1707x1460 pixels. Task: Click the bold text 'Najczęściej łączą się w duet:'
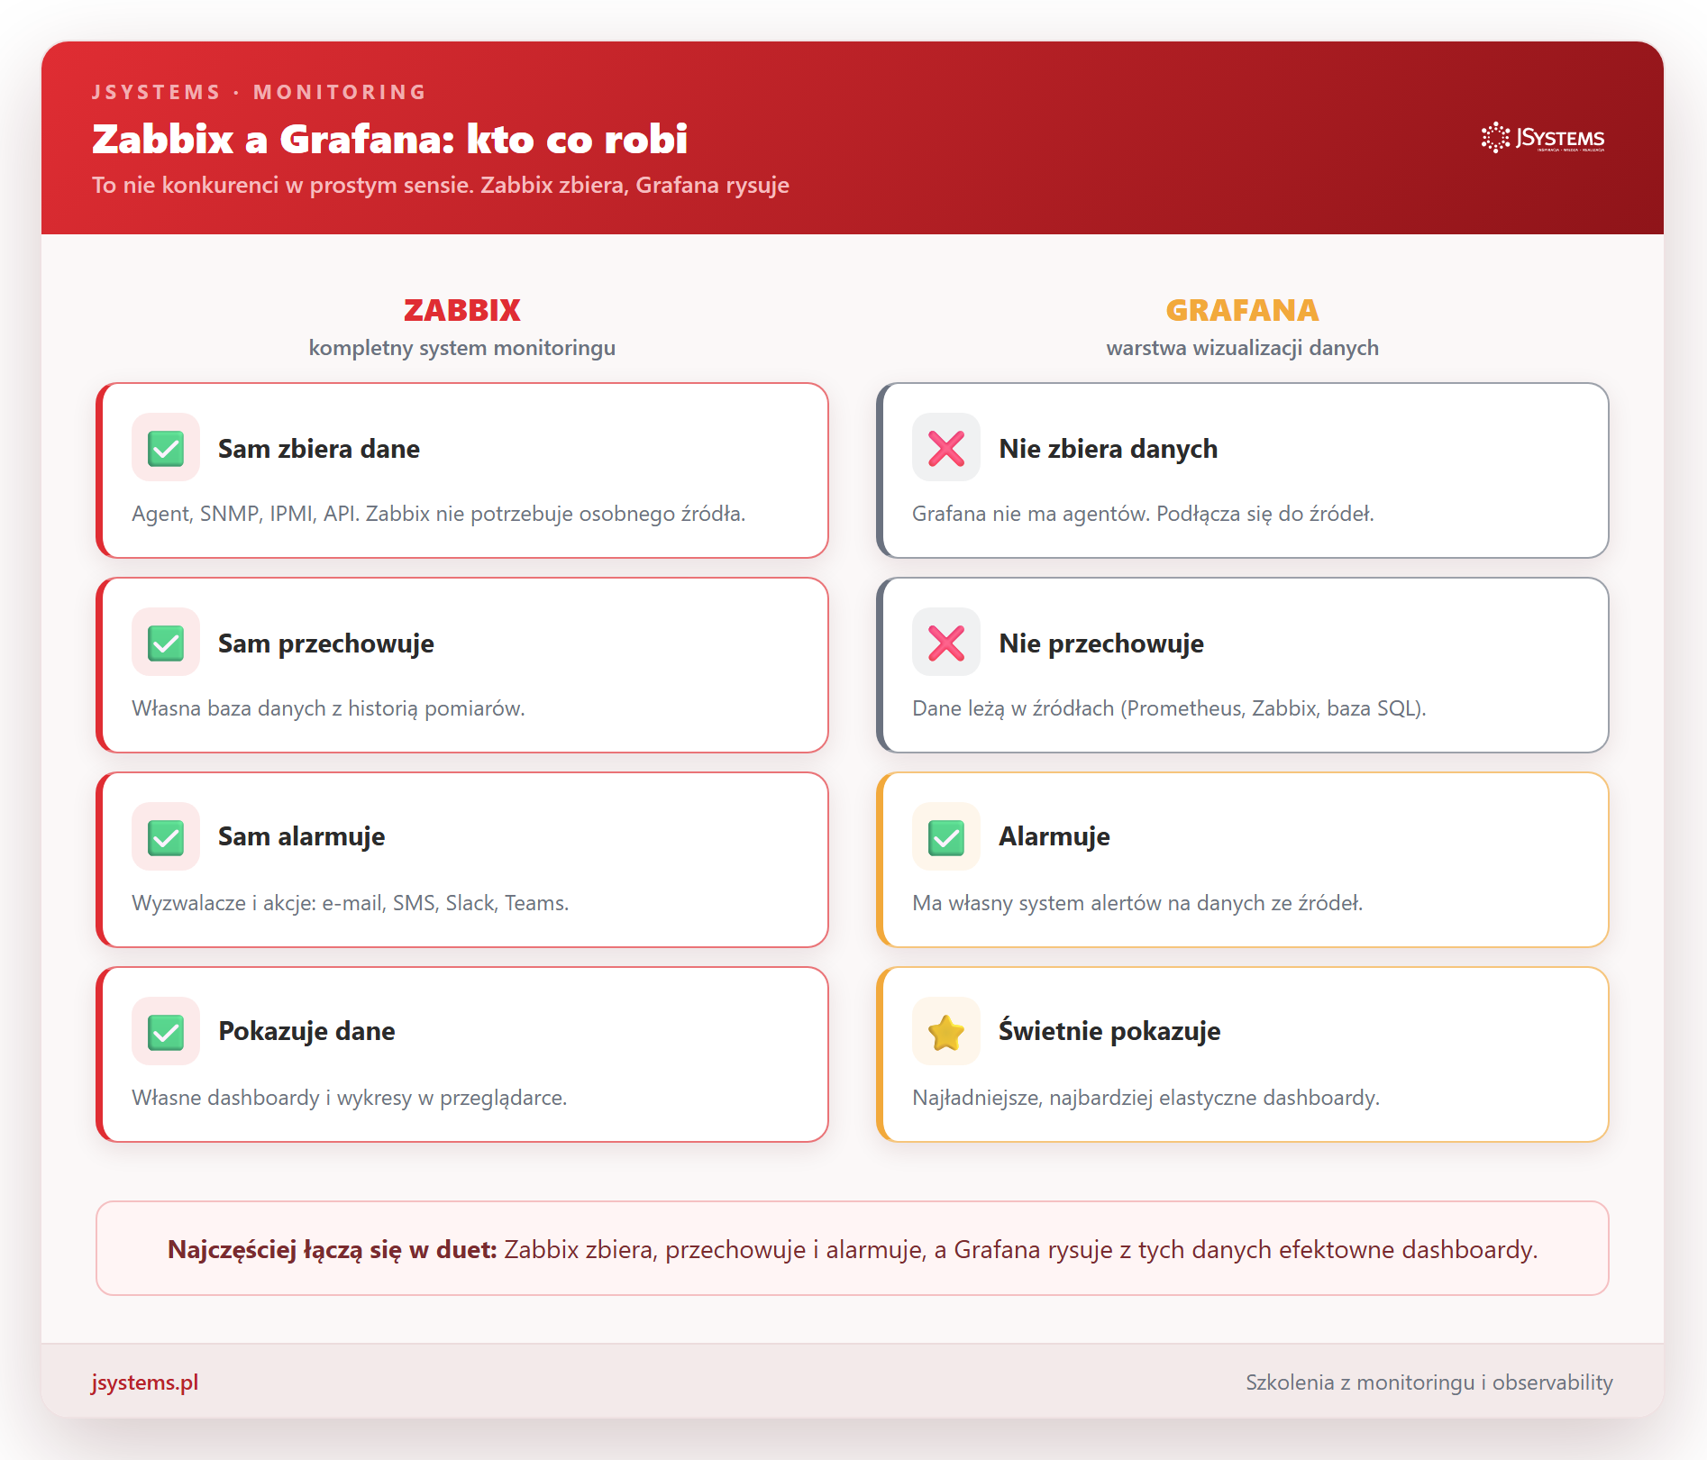click(333, 1249)
